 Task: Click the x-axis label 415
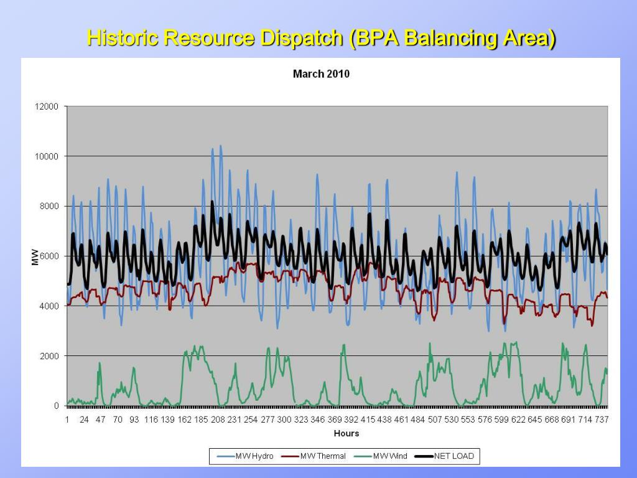click(x=368, y=419)
